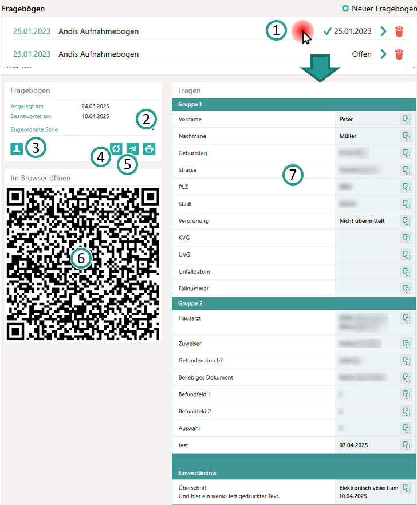The width and height of the screenshot is (417, 505).
Task: Click the Unfalldatum label
Action: click(x=194, y=272)
